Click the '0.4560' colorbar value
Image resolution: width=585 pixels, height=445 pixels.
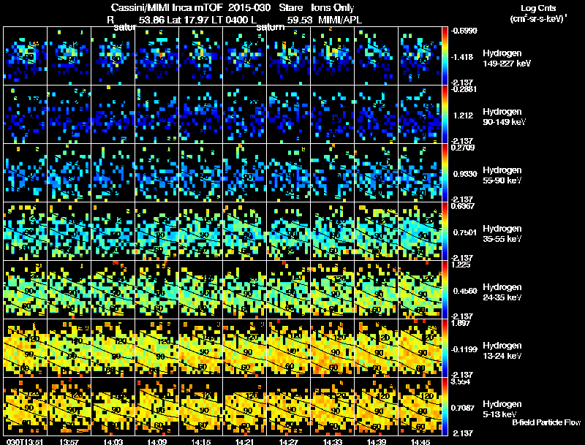point(465,291)
